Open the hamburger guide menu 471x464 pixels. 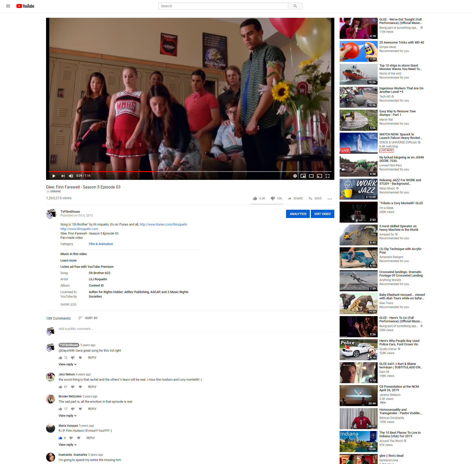coord(8,6)
